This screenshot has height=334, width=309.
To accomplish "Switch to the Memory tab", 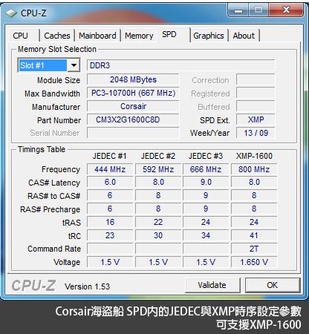I will click(x=139, y=36).
